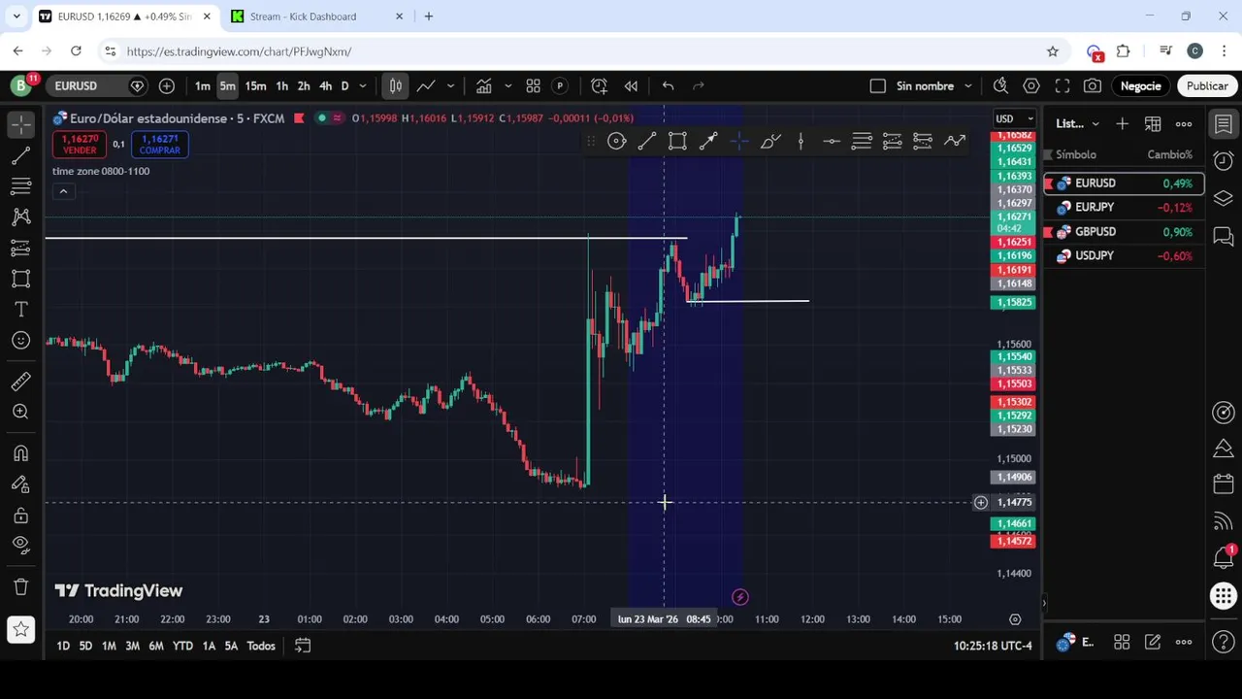The width and height of the screenshot is (1242, 699).
Task: Open the timeframe dropdown arrow after D
Action: coord(363,86)
